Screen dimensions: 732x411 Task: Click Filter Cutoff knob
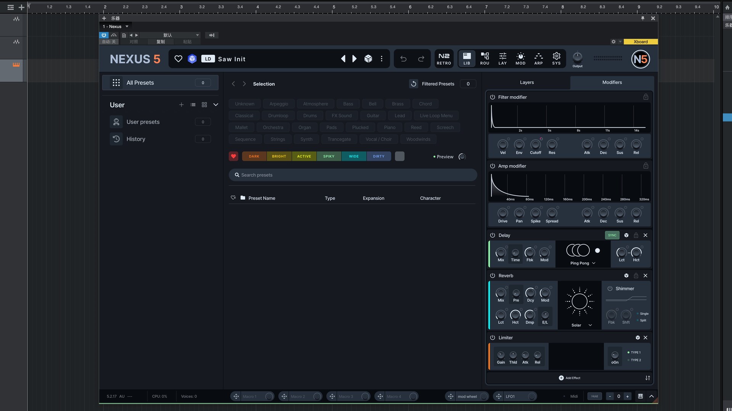coord(535,145)
